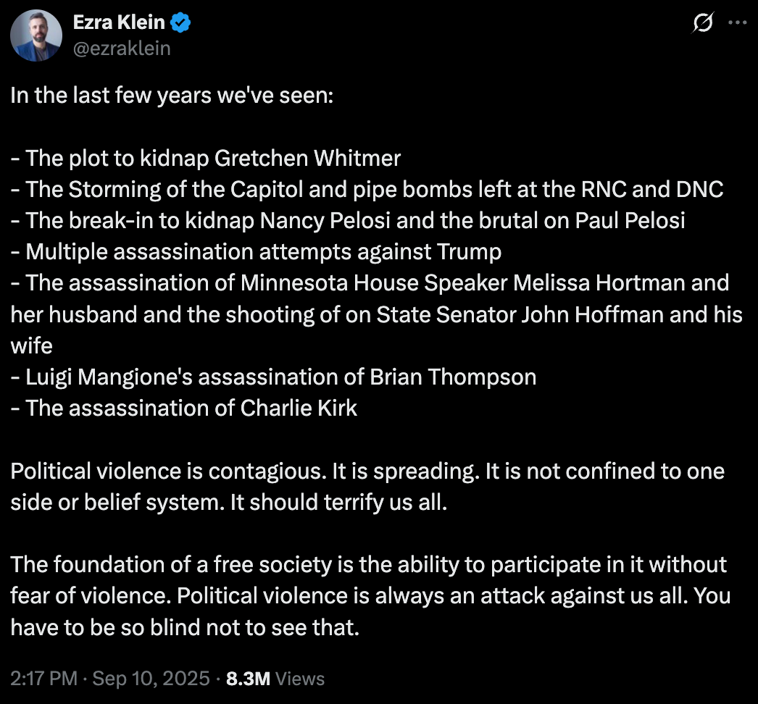The image size is (758, 704).
Task: Click the 'foundation of a free society' paragraph
Action: tap(370, 596)
